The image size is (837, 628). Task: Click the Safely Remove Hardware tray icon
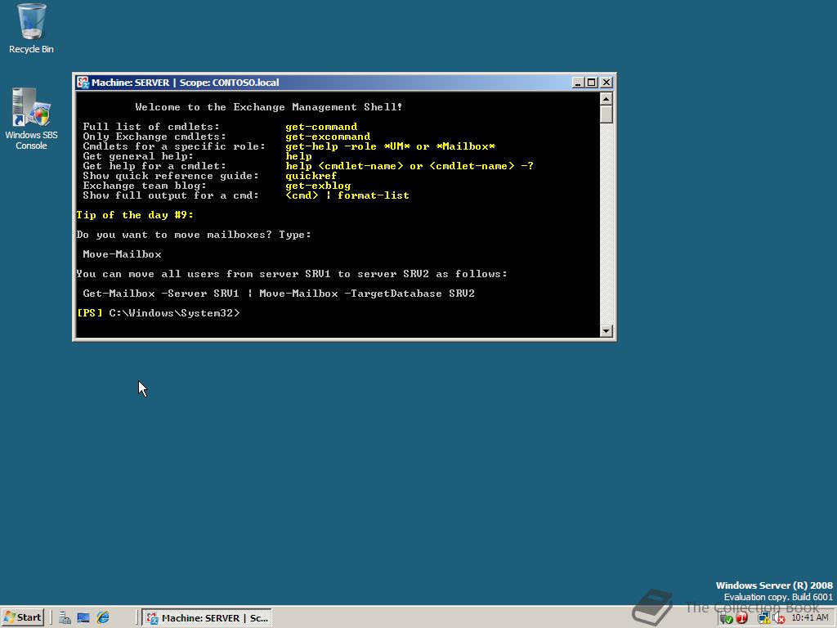[726, 618]
